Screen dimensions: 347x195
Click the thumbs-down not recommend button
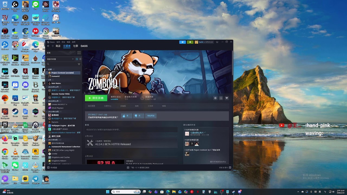tap(138, 116)
